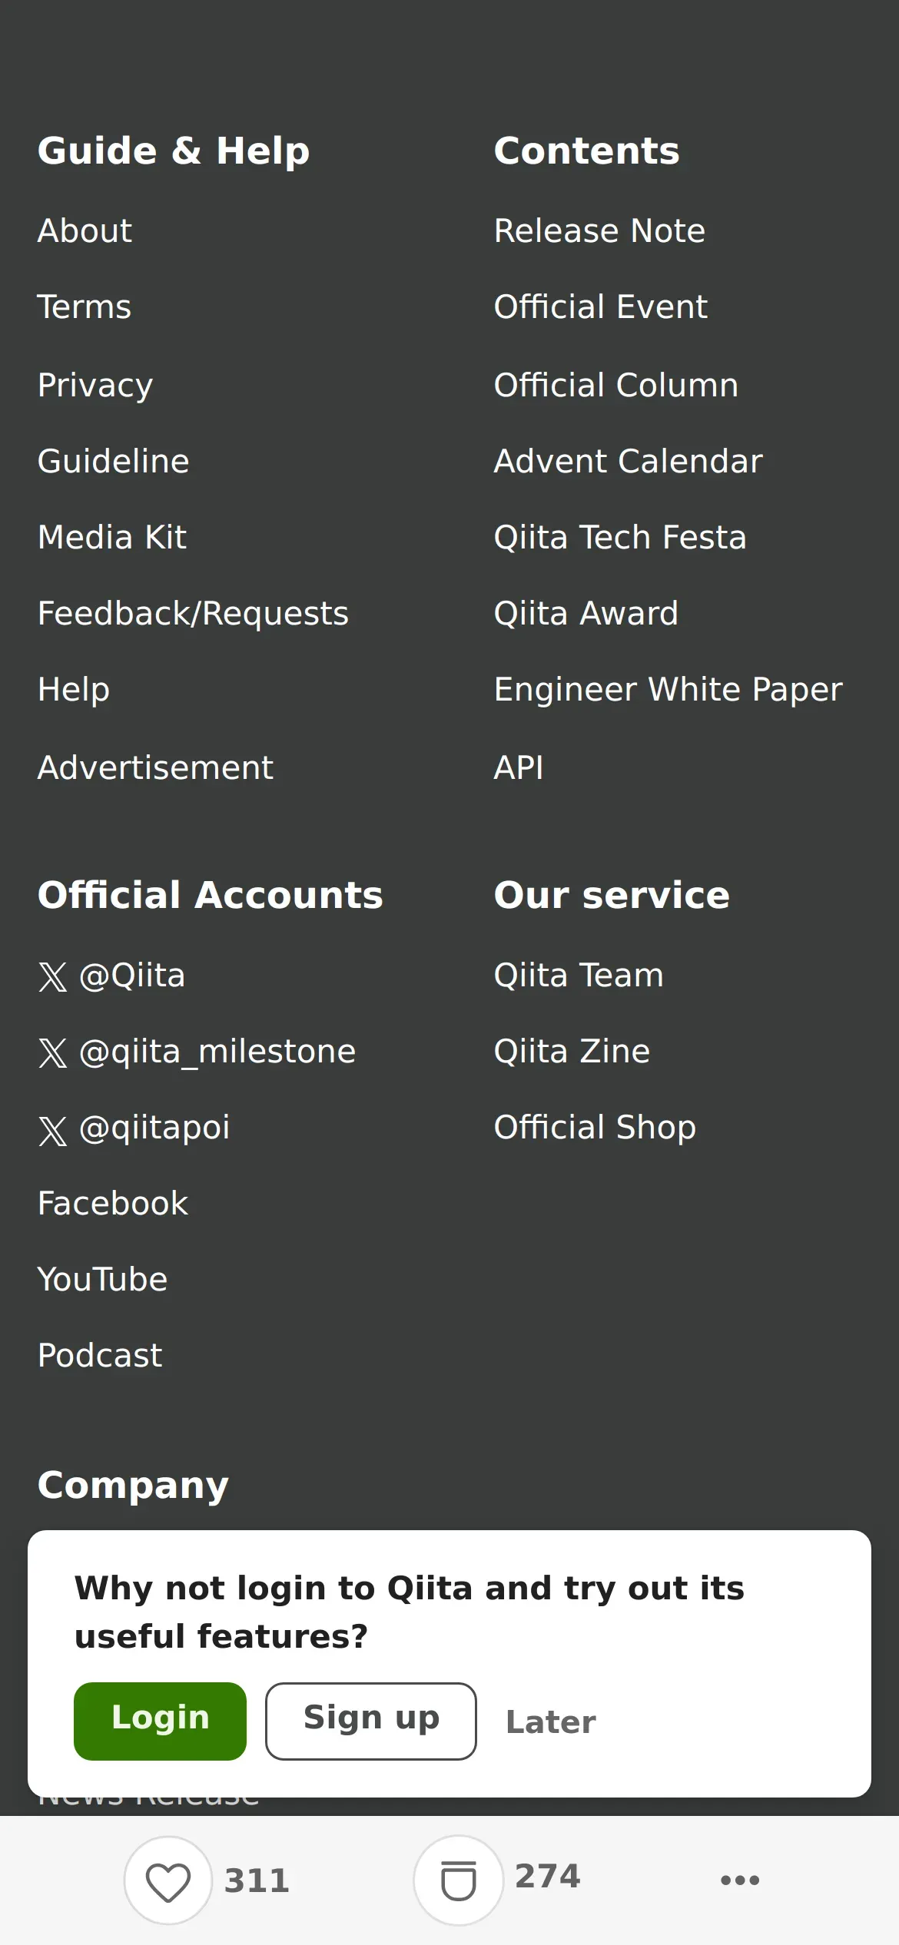The width and height of the screenshot is (899, 1945).
Task: Go to the Privacy link
Action: click(95, 385)
